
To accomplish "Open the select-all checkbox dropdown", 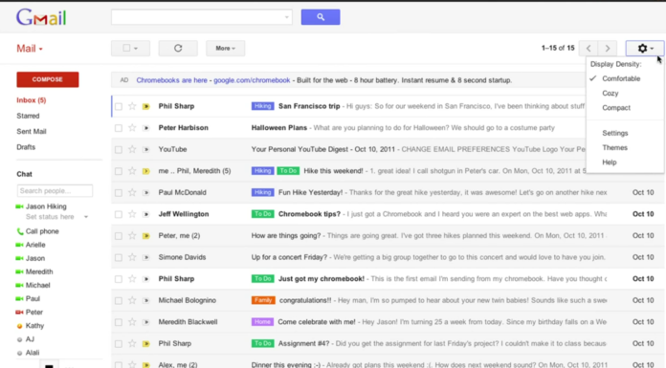I will 130,48.
